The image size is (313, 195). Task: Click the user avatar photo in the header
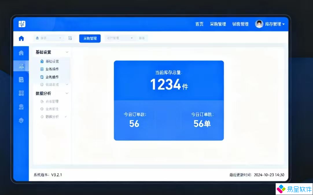[259, 24]
